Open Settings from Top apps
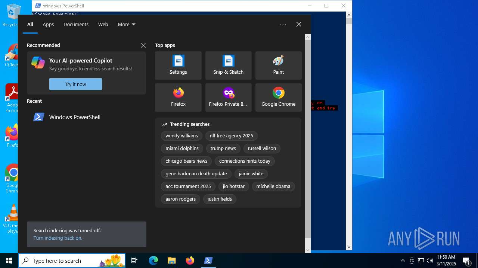The height and width of the screenshot is (268, 478). click(x=178, y=66)
